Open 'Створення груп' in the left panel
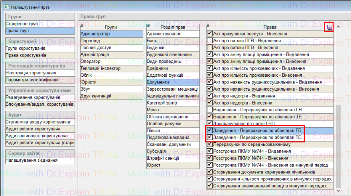Screen dimensions: 351x196 [22, 24]
